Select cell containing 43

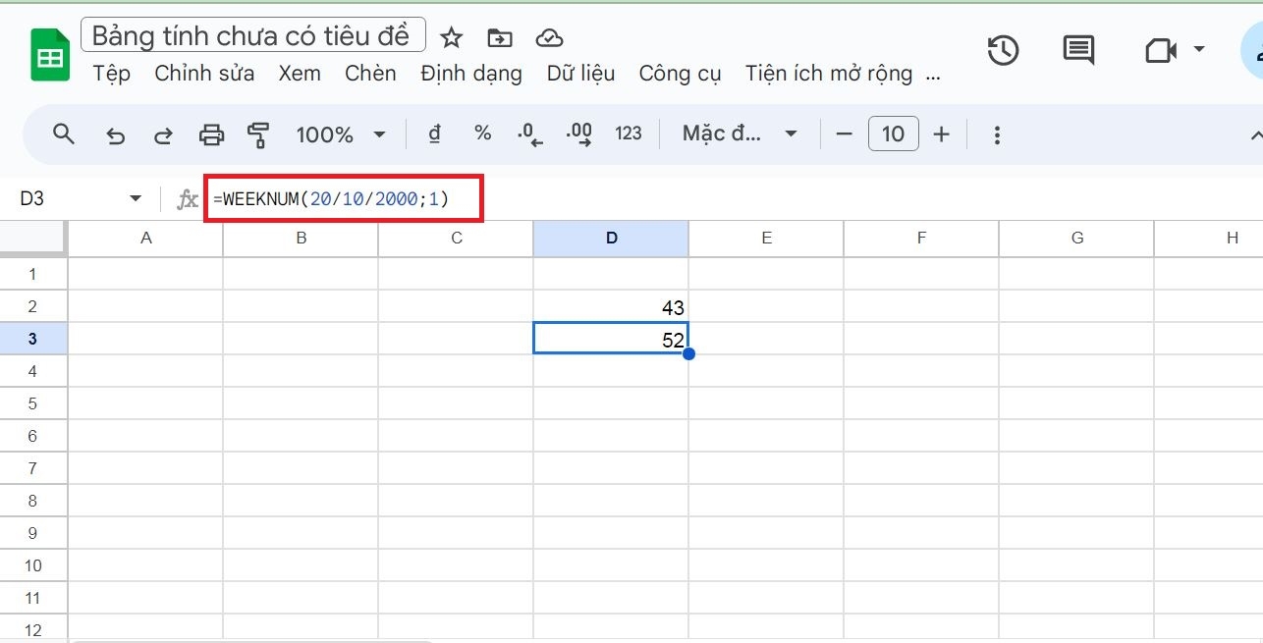(612, 306)
